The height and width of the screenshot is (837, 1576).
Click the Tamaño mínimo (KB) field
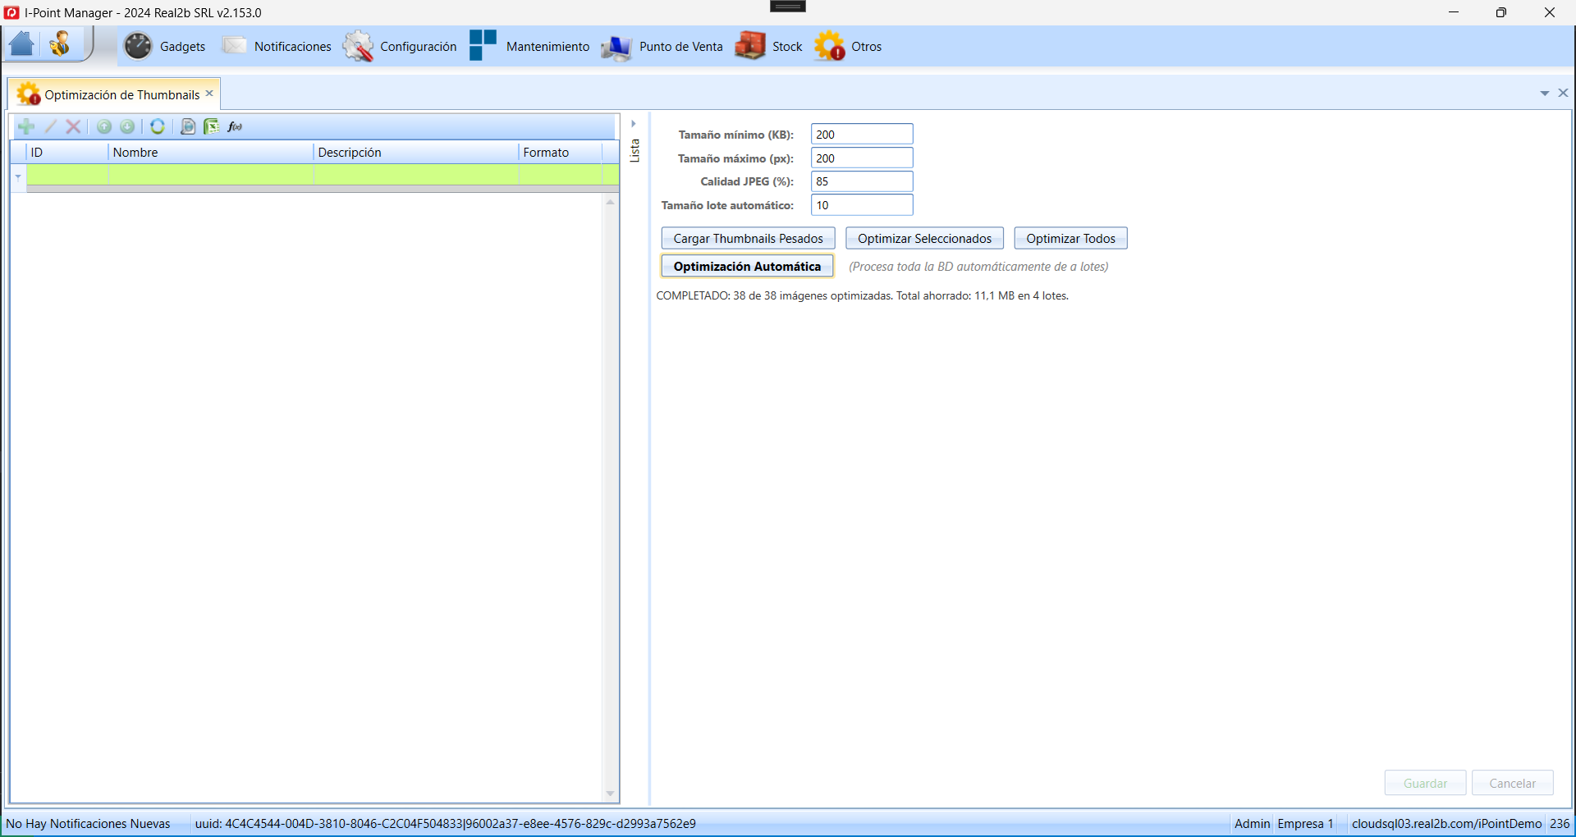[862, 135]
